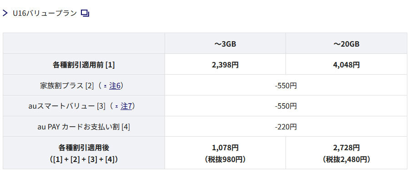
Task: Click the new-window icon beside U16バリュープラン
Action: click(x=85, y=13)
